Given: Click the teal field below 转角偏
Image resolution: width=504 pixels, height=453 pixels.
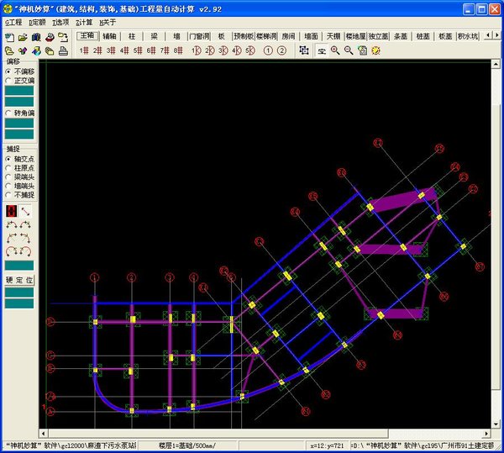Looking at the screenshot, I should click(x=19, y=124).
